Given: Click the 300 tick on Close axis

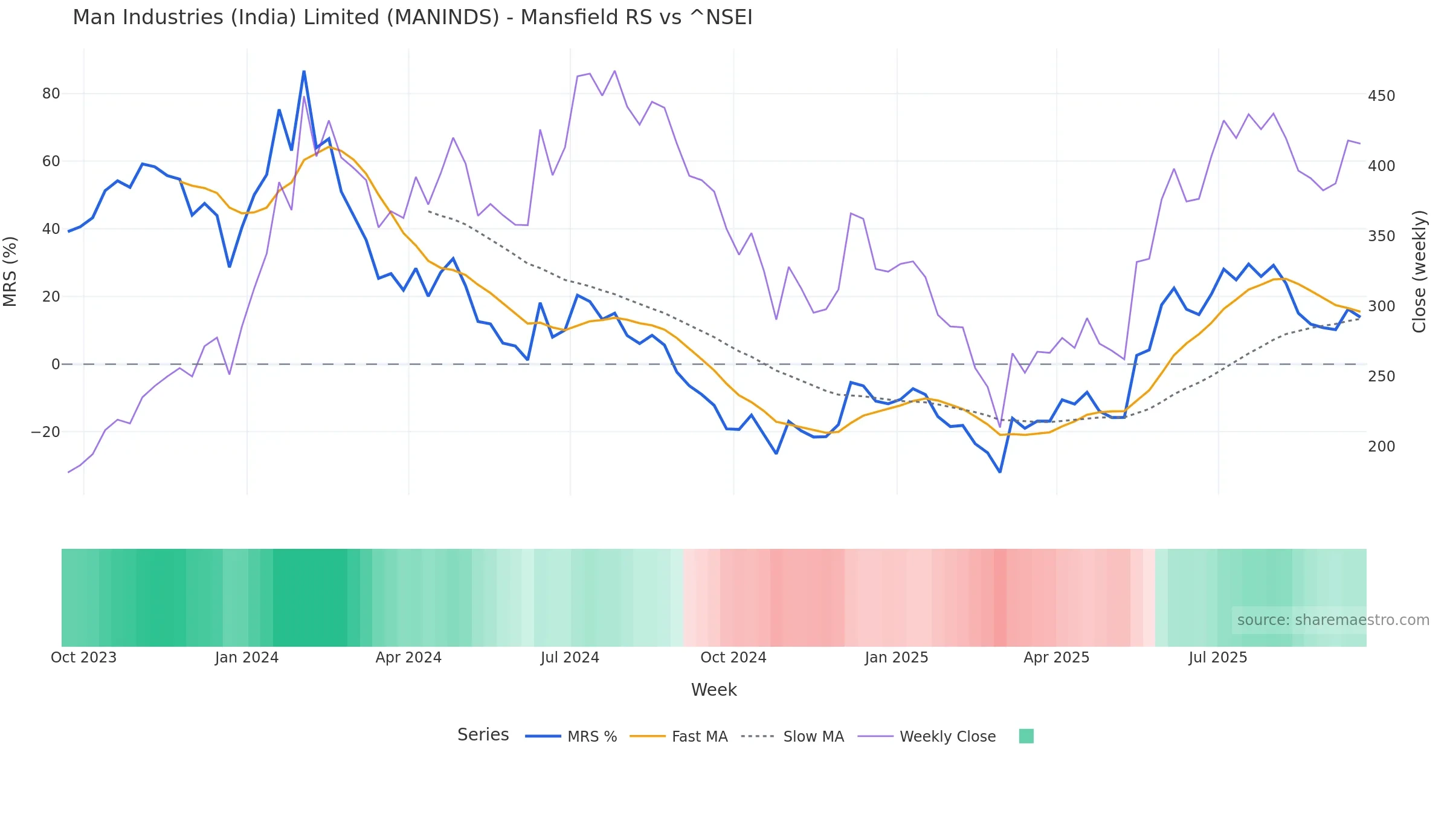Looking at the screenshot, I should [1382, 306].
